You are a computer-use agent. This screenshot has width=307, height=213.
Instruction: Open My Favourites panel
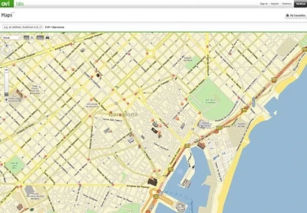click(295, 16)
